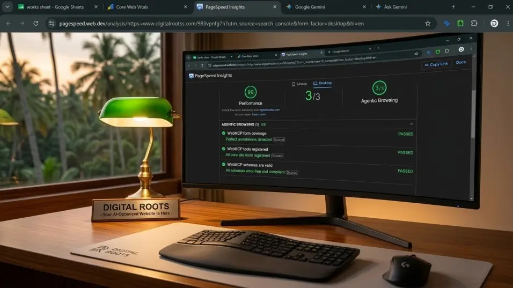Open a new tab with plus button
The height and width of the screenshot is (288, 513).
pos(453,7)
